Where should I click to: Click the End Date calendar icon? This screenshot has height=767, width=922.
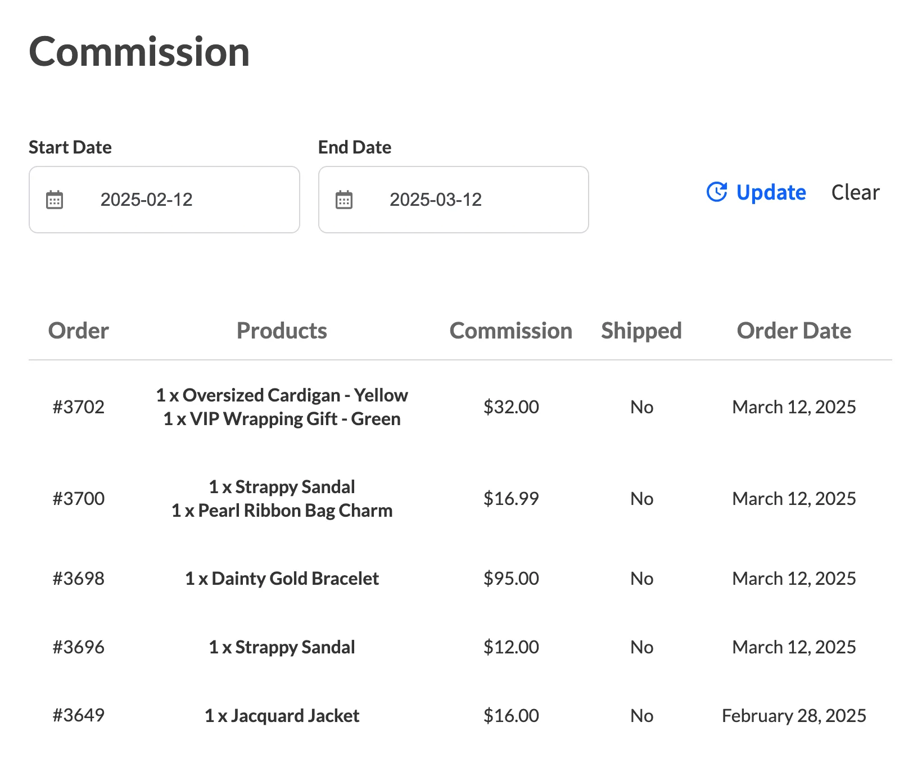click(345, 199)
